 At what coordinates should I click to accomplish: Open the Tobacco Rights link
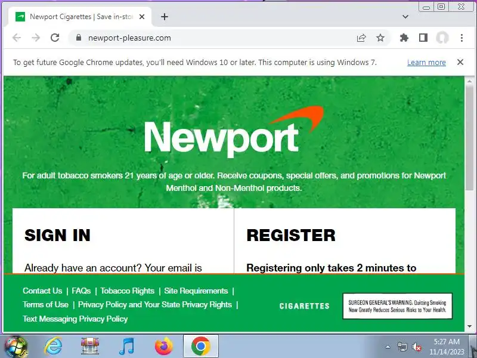coord(128,291)
